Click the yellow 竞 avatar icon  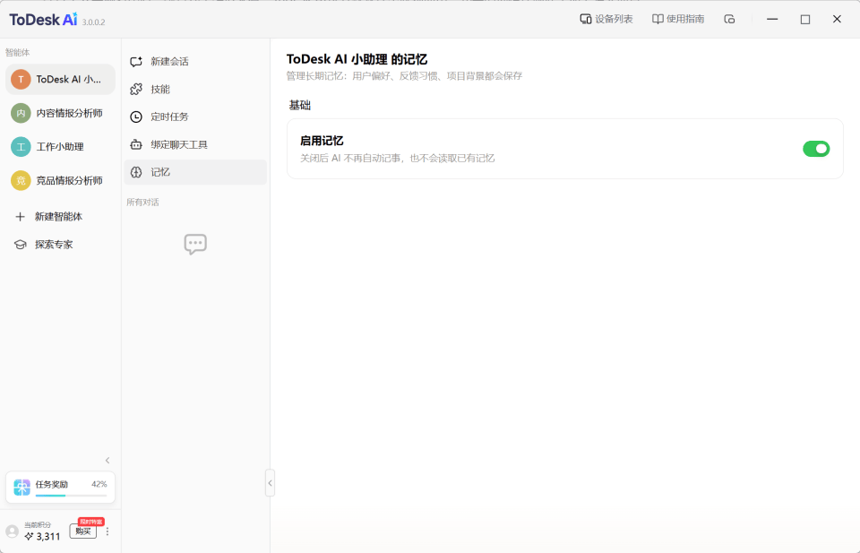21,180
